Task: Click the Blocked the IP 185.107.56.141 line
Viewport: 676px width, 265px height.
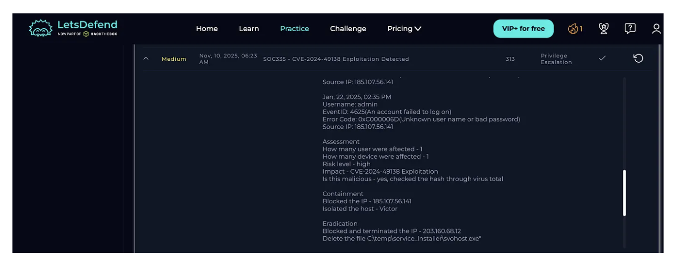Action: coord(367,201)
